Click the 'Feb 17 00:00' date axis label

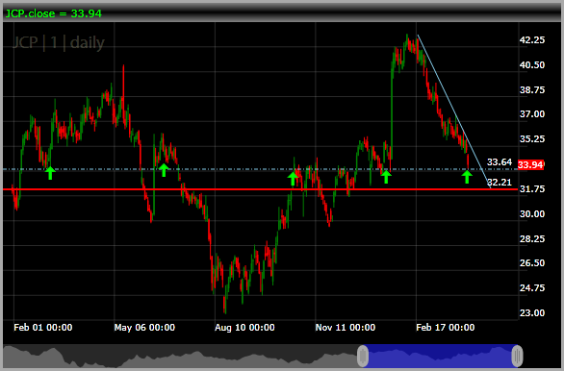446,328
